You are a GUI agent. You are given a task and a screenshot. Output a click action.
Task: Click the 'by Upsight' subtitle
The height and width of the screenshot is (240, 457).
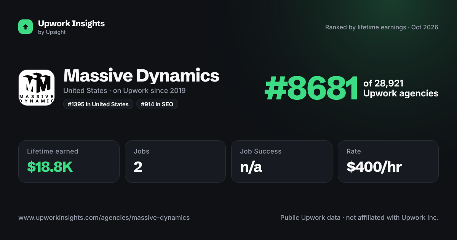tap(52, 32)
